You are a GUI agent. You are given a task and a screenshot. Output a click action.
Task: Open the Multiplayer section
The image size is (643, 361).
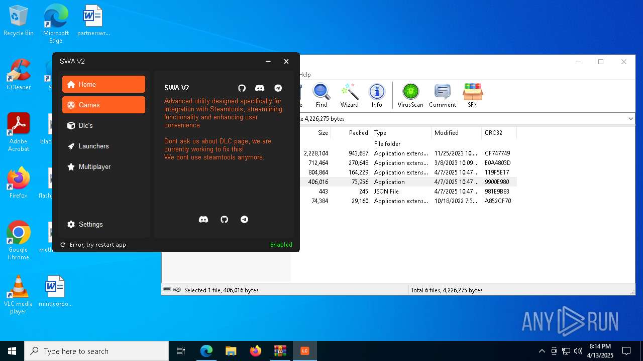coord(103,166)
